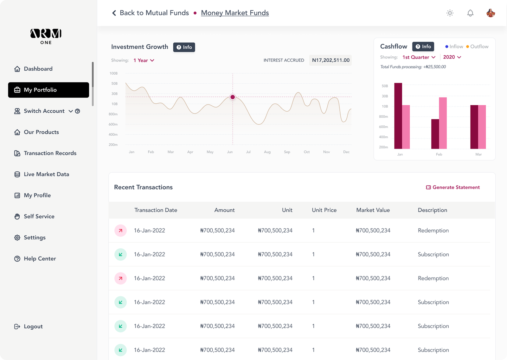
Task: Click the question mark icon beside Switch Account
Action: pyautogui.click(x=78, y=111)
